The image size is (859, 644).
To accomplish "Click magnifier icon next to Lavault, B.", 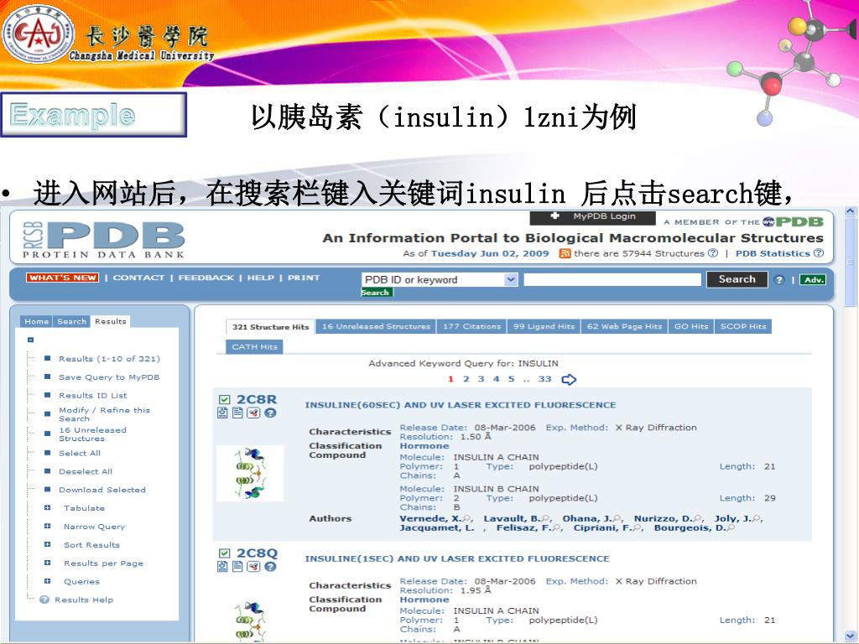I will (x=545, y=518).
